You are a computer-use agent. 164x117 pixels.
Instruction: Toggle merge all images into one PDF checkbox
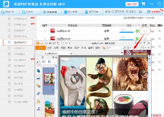click(x=125, y=18)
